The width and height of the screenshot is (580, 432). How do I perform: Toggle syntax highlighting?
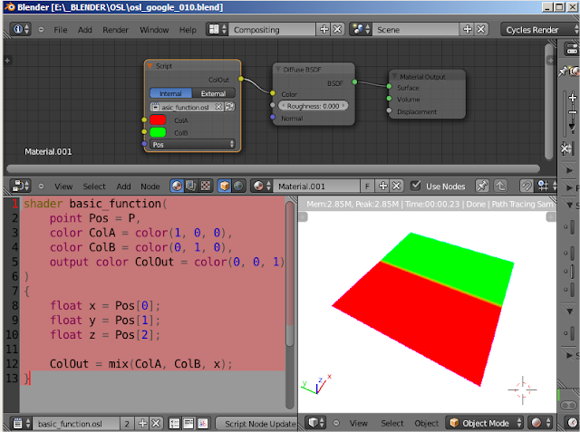point(203,424)
